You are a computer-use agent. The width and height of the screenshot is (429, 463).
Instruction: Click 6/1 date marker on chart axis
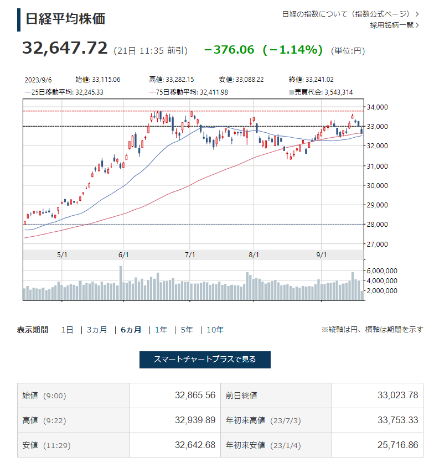[x=123, y=255]
